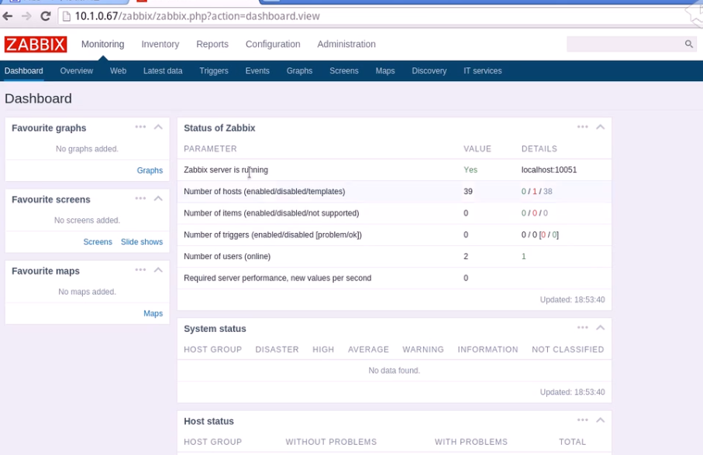Switch to the Web tab
Viewport: 703px width, 455px height.
[x=118, y=70]
